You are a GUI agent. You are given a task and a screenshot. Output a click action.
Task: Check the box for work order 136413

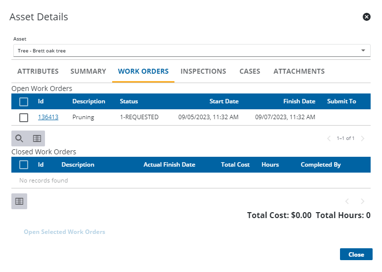pyautogui.click(x=24, y=117)
